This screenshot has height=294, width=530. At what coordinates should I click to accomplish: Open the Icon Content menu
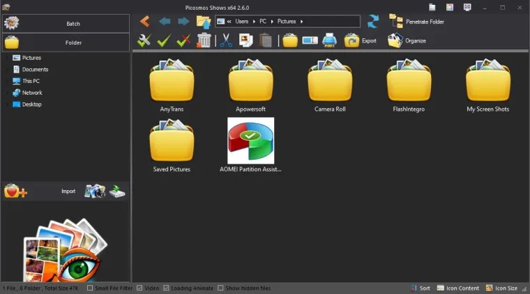pos(458,288)
